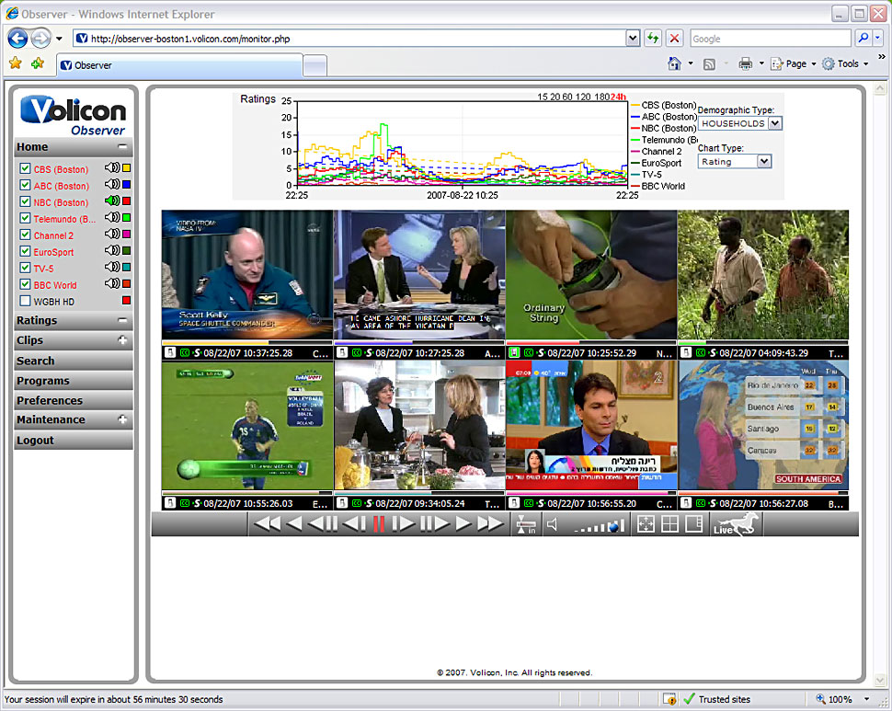Select the Scott Kelly CBS video thumbnail
The height and width of the screenshot is (711, 892).
(x=246, y=276)
